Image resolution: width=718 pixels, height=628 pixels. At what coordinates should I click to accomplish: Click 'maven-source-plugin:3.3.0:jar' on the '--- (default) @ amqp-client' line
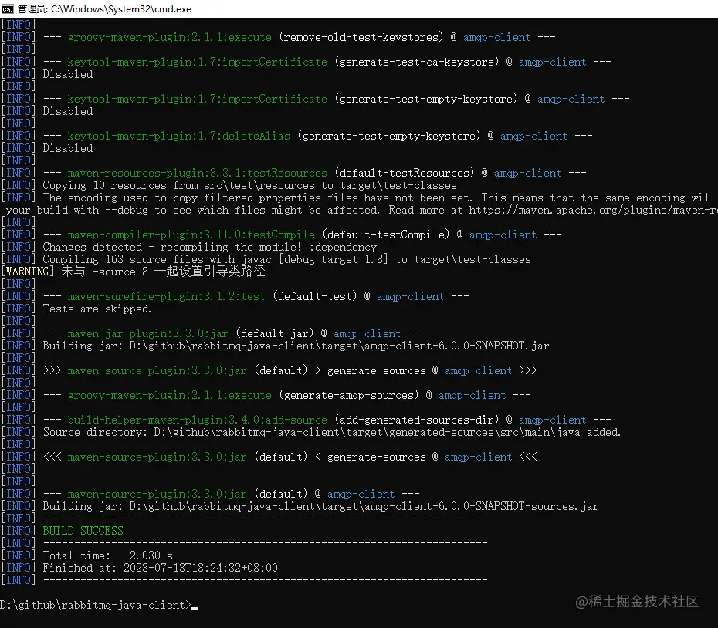pyautogui.click(x=157, y=494)
